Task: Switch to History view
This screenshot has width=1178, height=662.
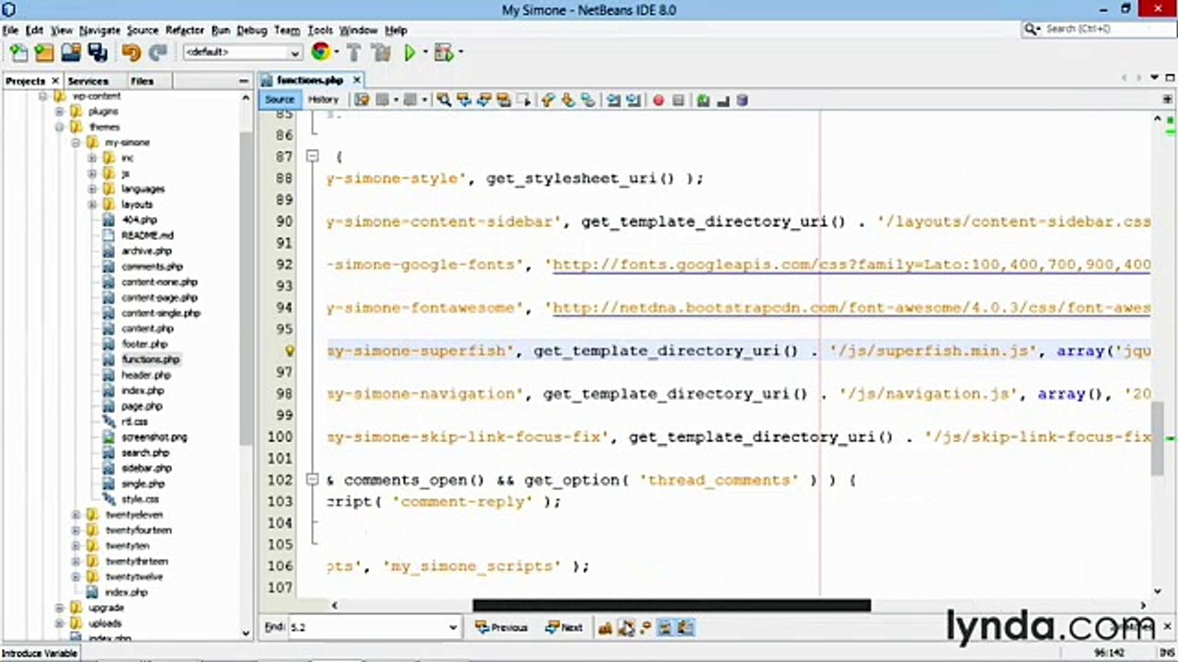Action: tap(323, 100)
